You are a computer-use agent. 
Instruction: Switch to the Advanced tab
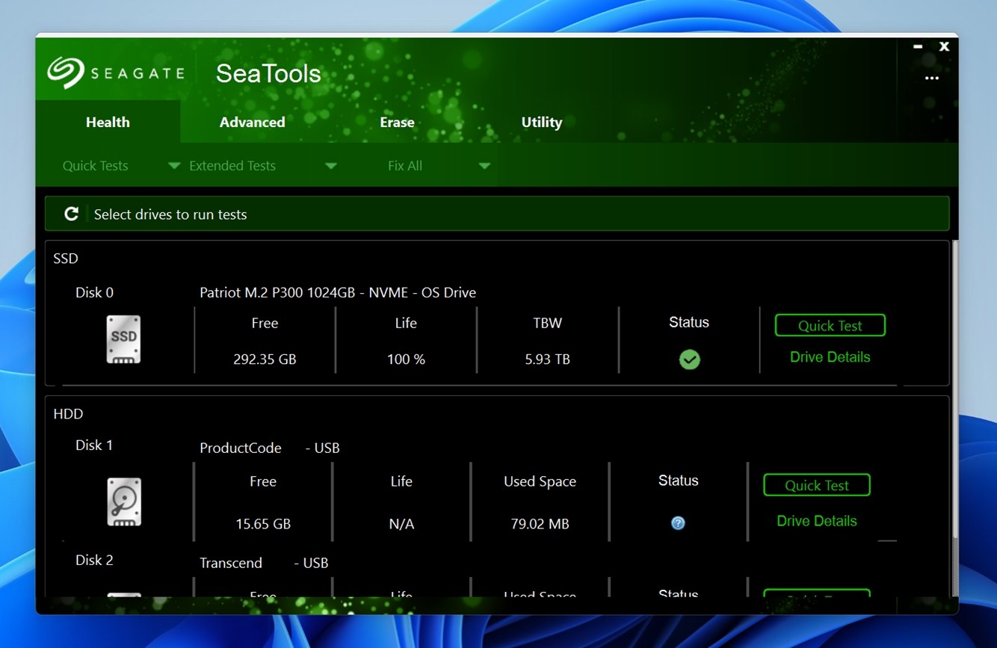point(252,122)
